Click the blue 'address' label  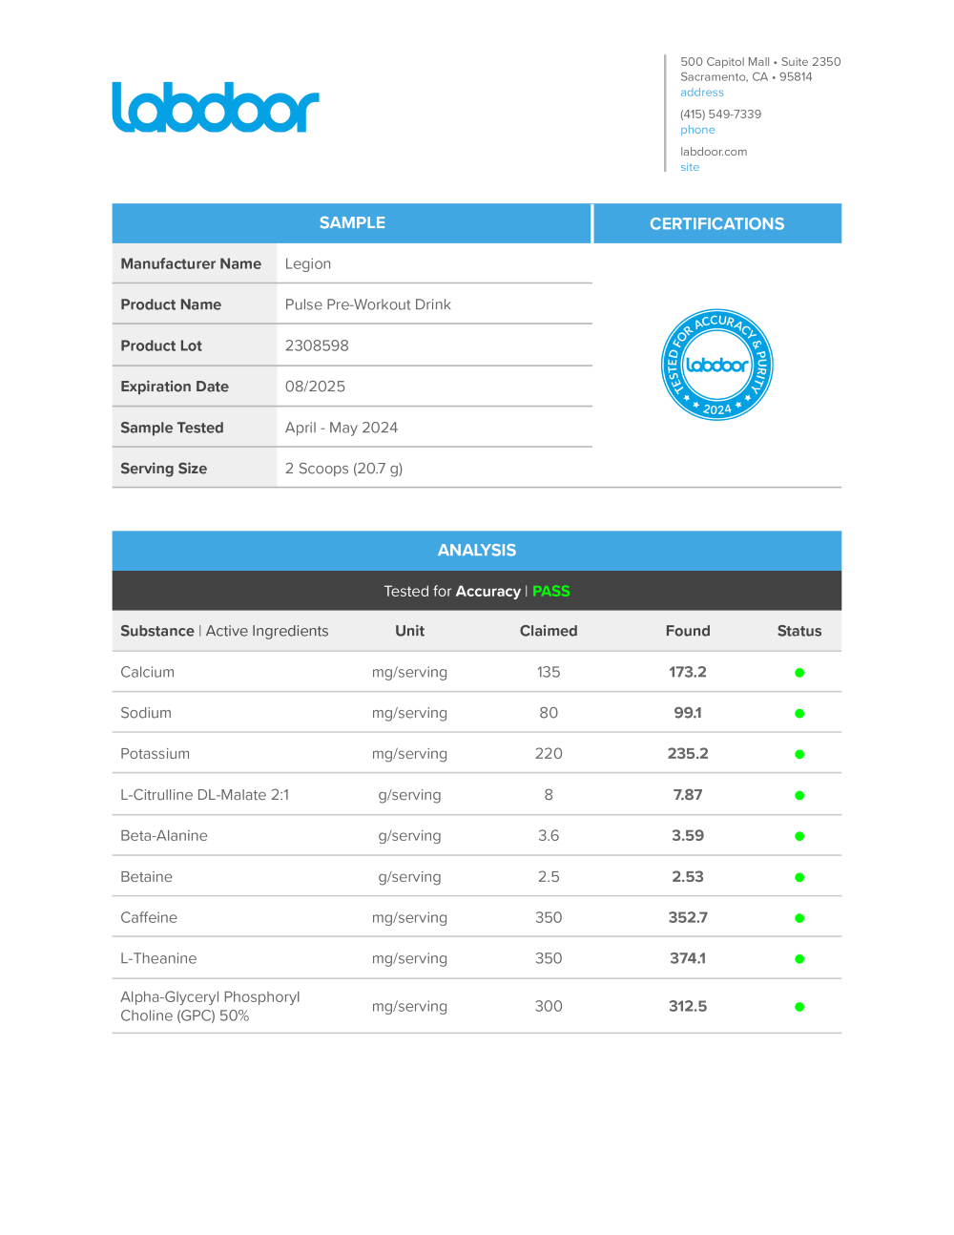pos(702,93)
